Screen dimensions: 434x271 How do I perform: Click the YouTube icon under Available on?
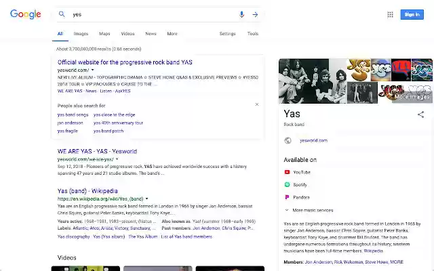pos(287,172)
